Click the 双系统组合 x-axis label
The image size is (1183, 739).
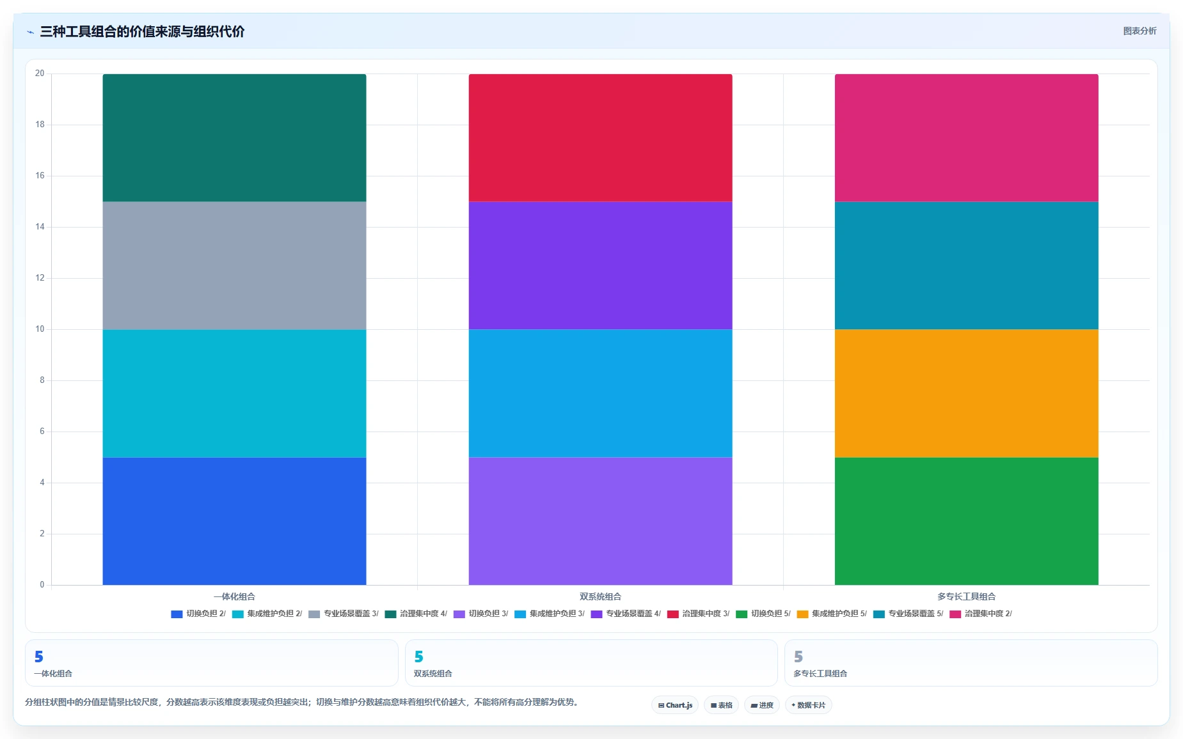coord(600,596)
